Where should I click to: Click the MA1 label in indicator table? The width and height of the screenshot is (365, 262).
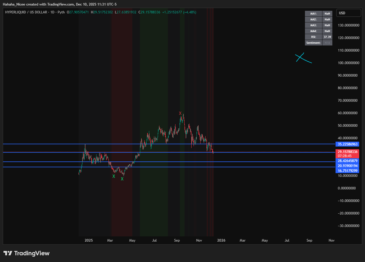click(313, 13)
